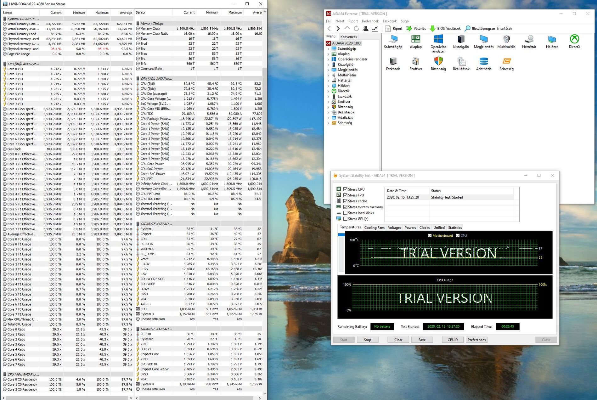
Task: Expand the Sebesség tree node
Action: click(x=328, y=123)
